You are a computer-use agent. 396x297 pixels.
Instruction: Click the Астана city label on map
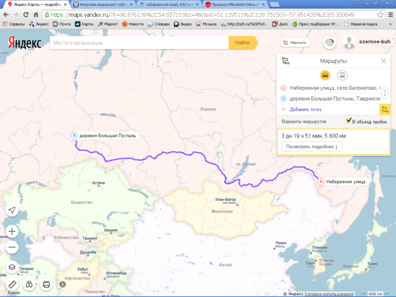[98, 183]
